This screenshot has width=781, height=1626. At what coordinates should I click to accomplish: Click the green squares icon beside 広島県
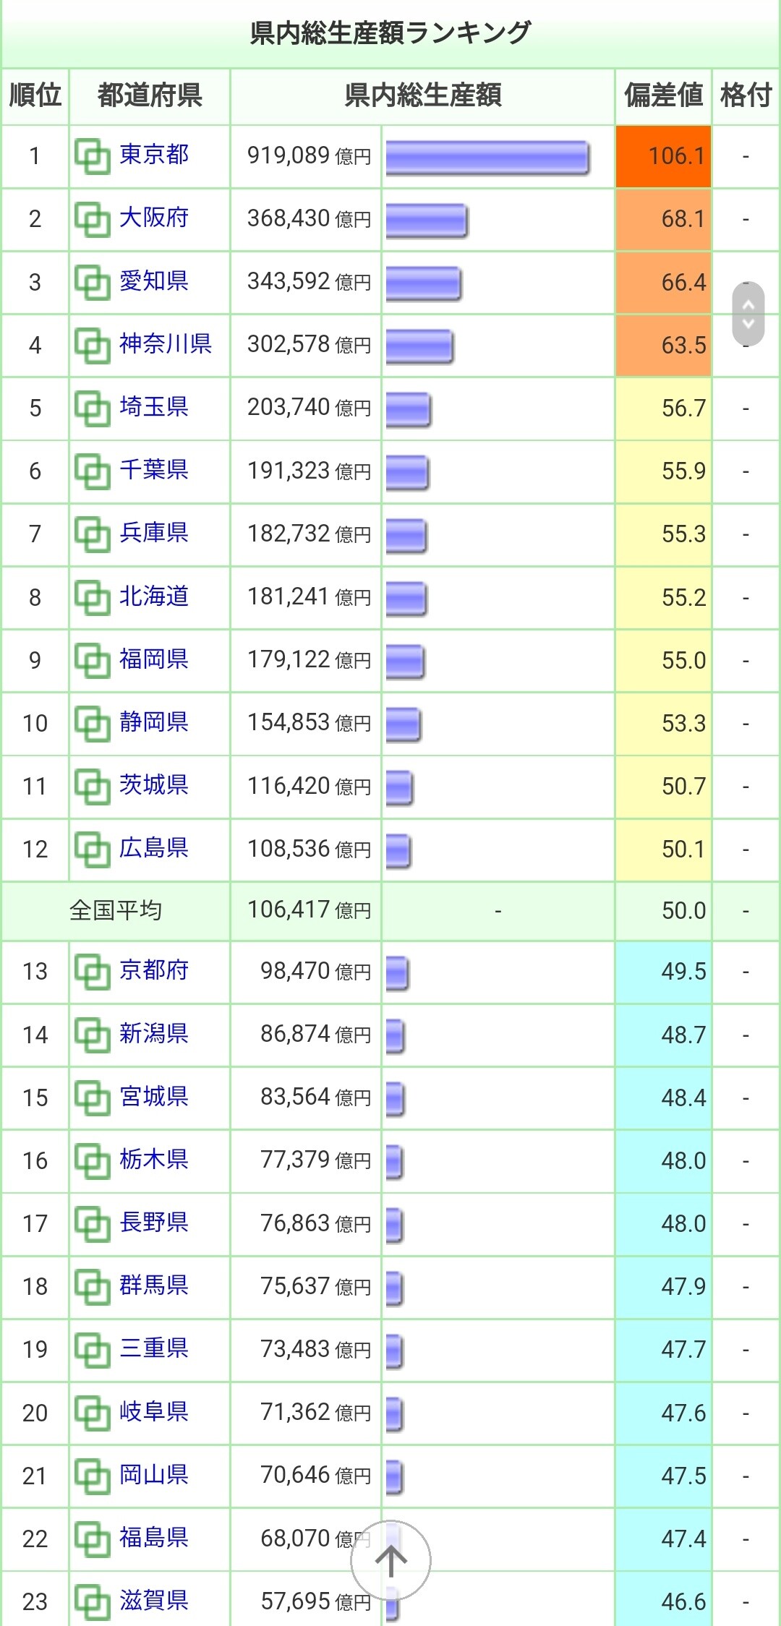click(x=93, y=849)
